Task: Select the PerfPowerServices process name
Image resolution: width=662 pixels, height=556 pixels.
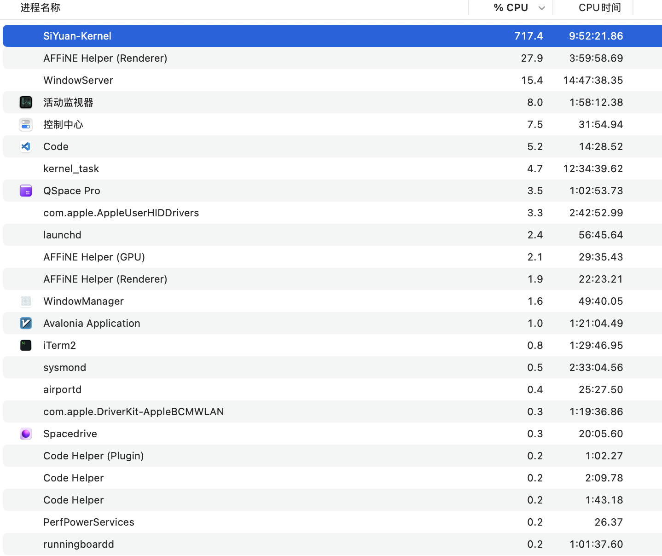Action: pos(89,522)
